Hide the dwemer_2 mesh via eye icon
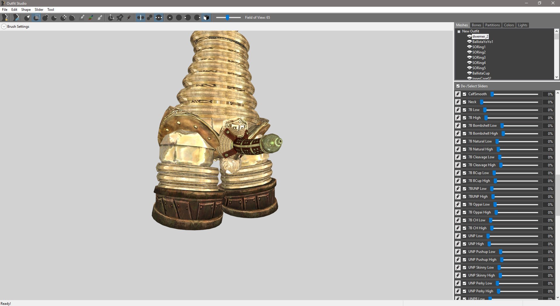 coord(469,36)
